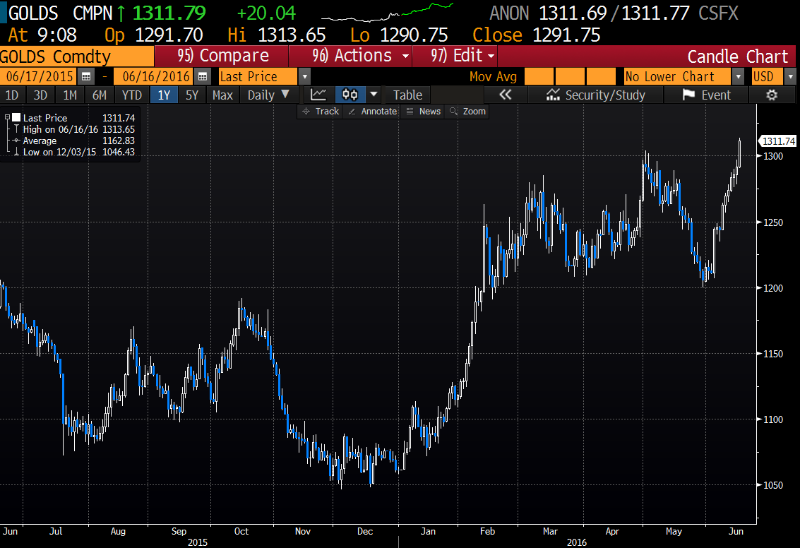Image resolution: width=800 pixels, height=548 pixels.
Task: Select the 1Y time range
Action: coord(164,95)
